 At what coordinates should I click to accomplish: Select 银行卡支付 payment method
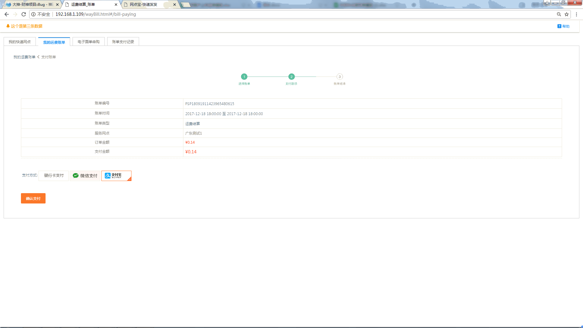coord(54,176)
